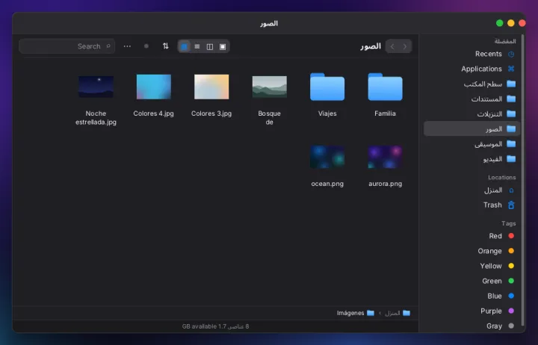Select the Noche estrellada.jpg thumbnail

(96, 87)
